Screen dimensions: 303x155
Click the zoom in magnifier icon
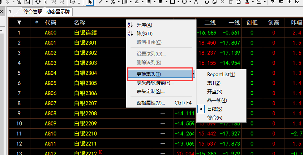pos(54,2)
